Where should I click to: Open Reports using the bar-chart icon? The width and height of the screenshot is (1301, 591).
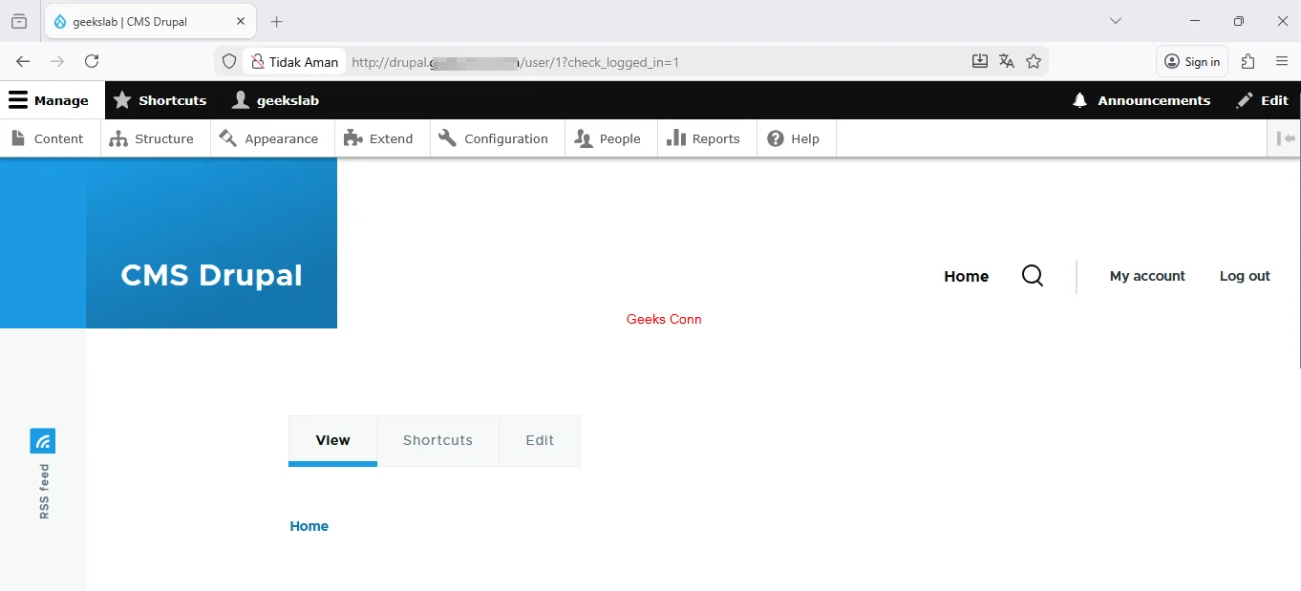(679, 138)
